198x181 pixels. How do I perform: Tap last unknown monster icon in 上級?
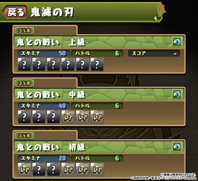(x=97, y=65)
